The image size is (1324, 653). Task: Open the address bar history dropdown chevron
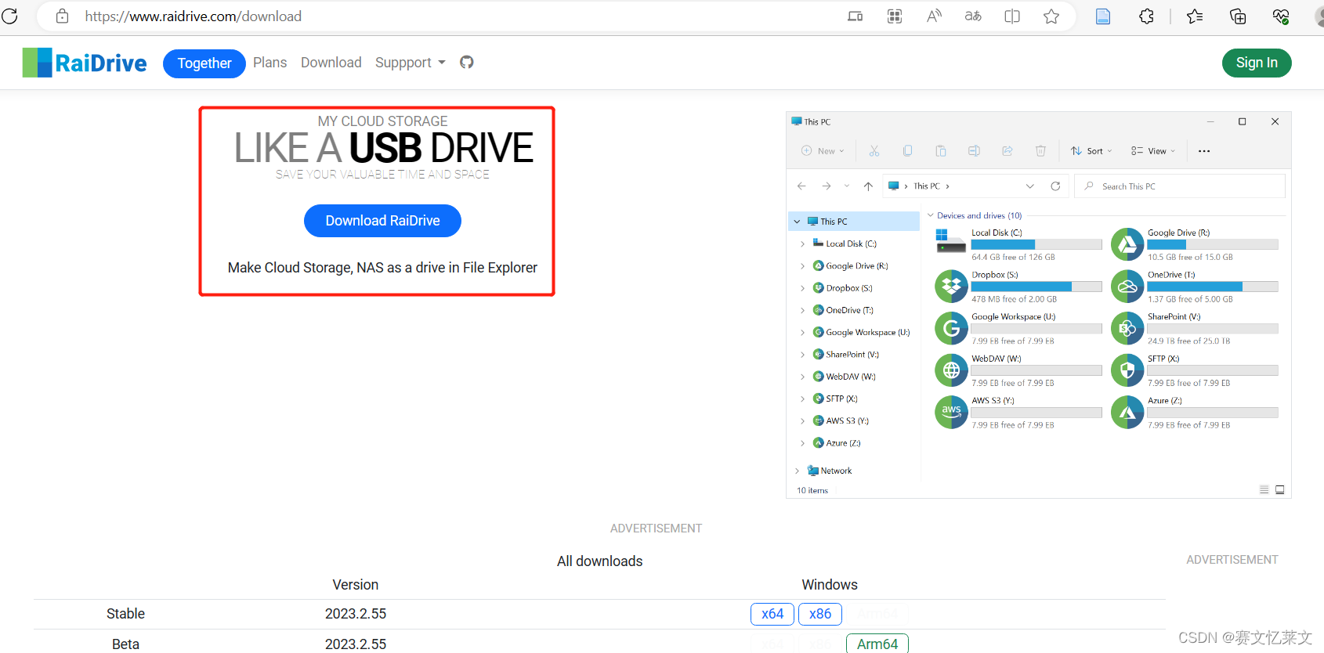[1029, 186]
